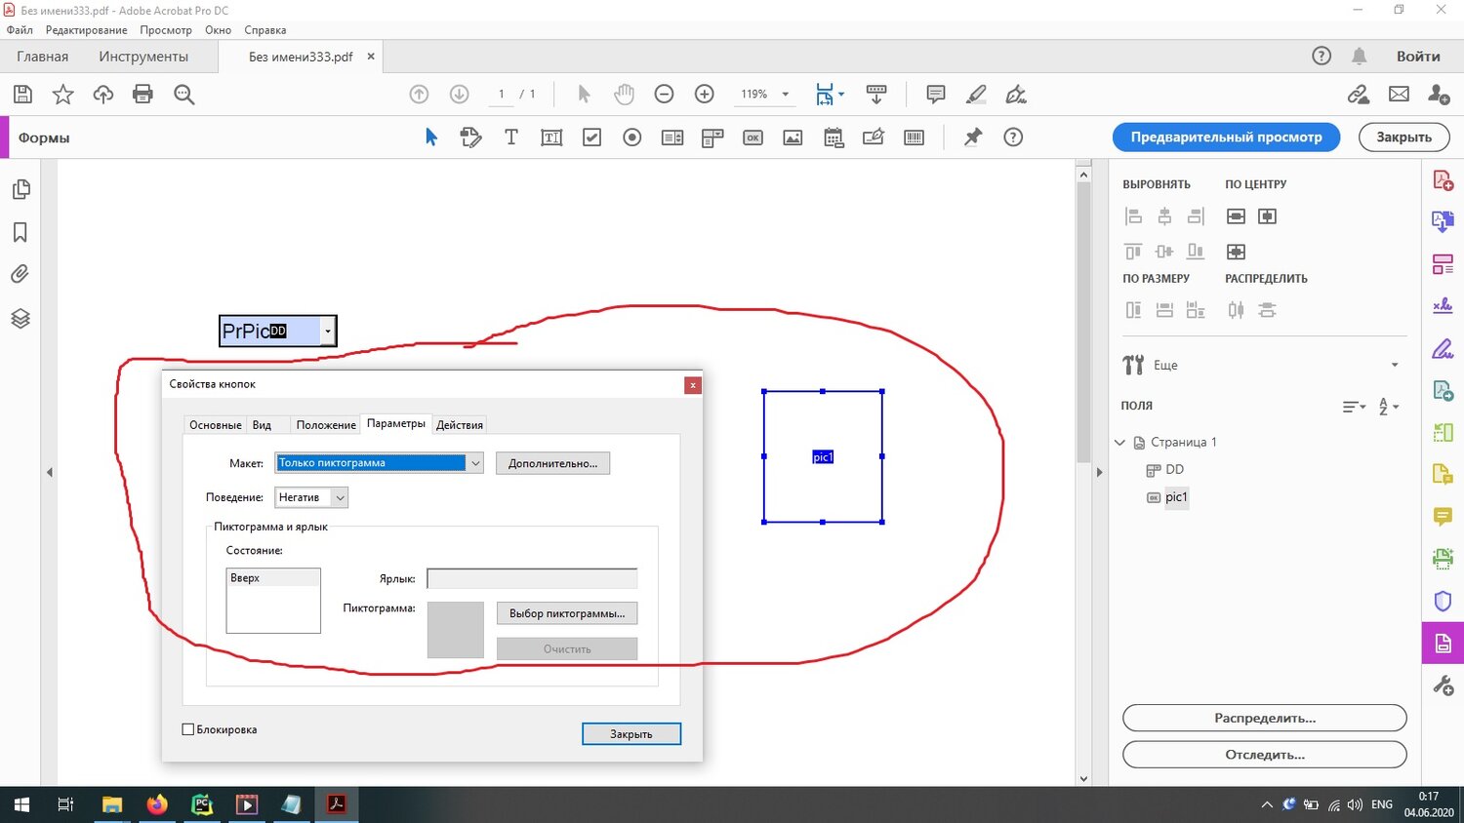Collapse the Страница 1 tree node
1464x823 pixels.
tap(1119, 443)
